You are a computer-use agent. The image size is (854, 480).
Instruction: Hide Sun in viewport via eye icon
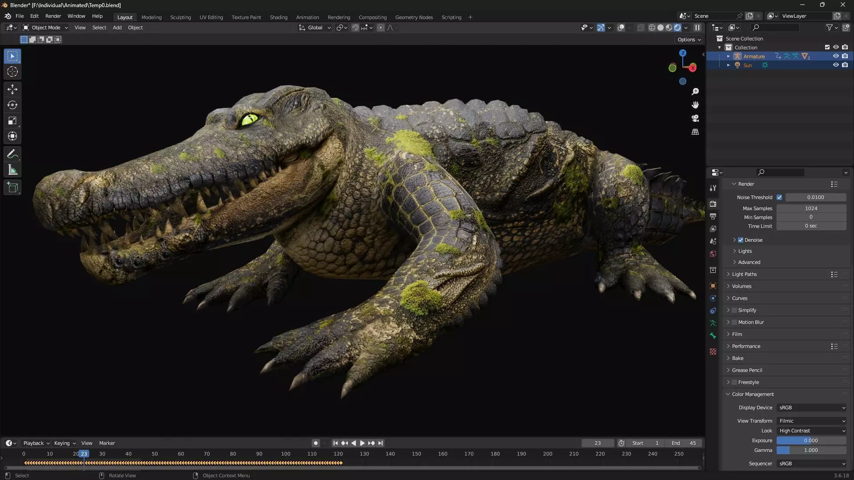pyautogui.click(x=836, y=65)
